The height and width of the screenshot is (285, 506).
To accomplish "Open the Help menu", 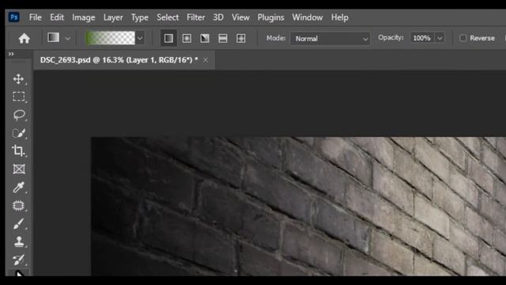I will point(339,17).
